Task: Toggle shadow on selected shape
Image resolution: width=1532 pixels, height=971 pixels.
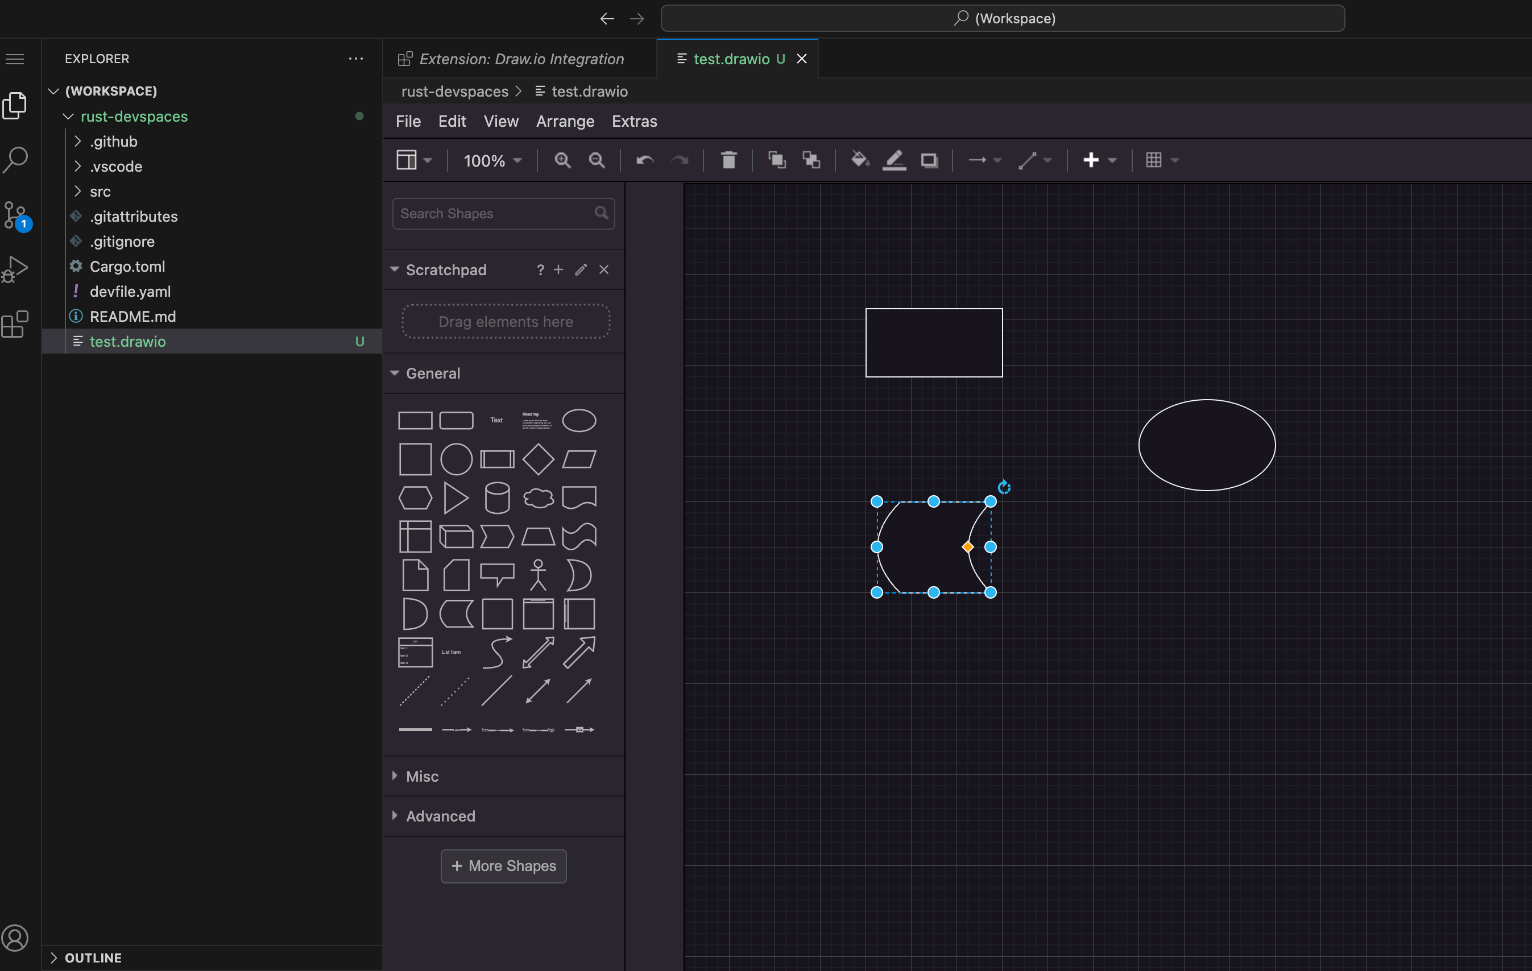Action: [x=930, y=160]
